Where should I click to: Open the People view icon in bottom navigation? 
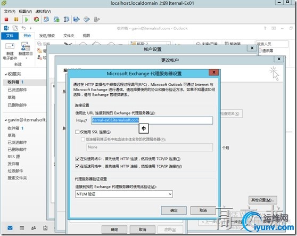[34, 228]
